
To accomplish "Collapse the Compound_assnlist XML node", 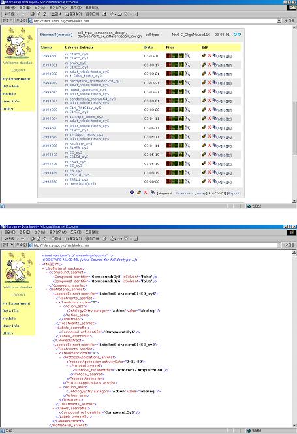I will point(46,273).
